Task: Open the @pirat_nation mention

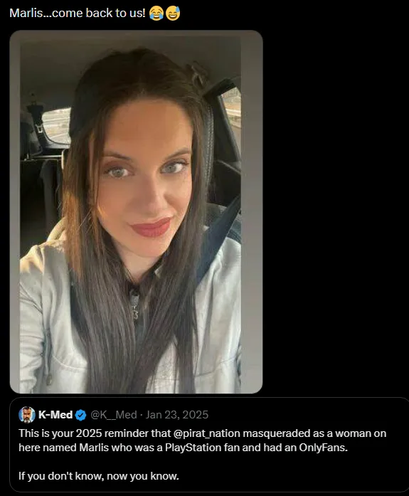Action: 207,433
